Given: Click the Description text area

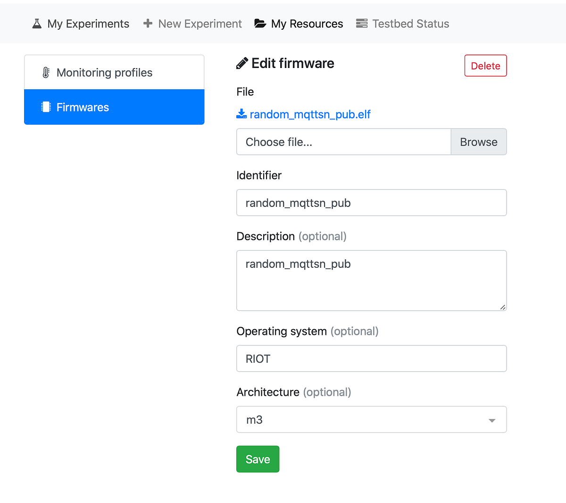Looking at the screenshot, I should click(371, 281).
